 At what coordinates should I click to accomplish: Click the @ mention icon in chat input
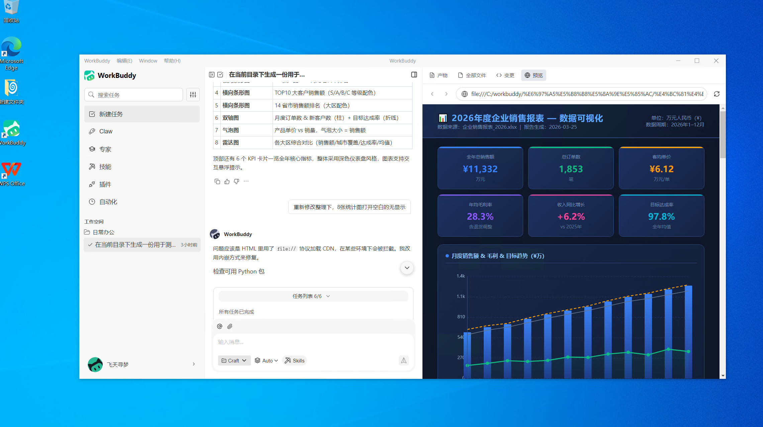pos(220,326)
